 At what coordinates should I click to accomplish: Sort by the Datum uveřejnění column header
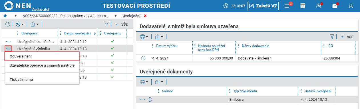tap(78, 33)
